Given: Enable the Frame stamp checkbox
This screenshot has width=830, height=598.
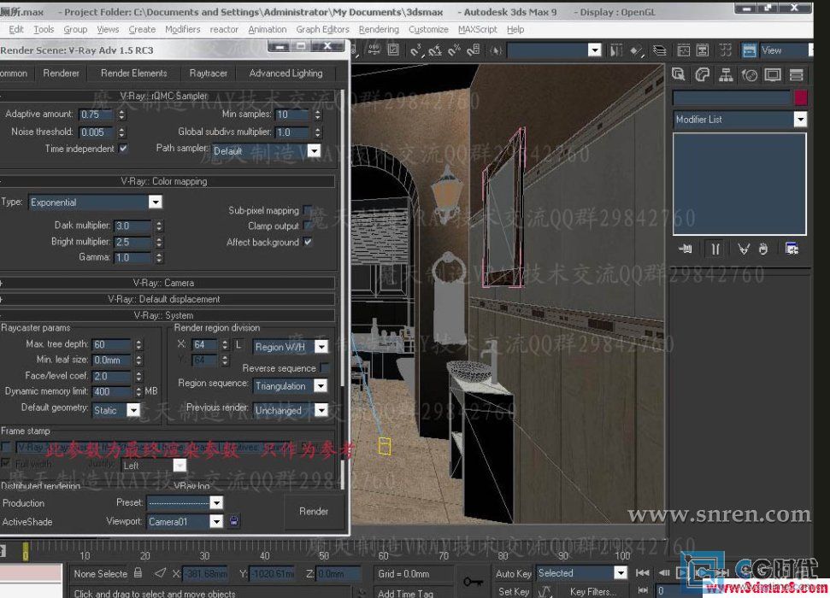Looking at the screenshot, I should (6, 447).
